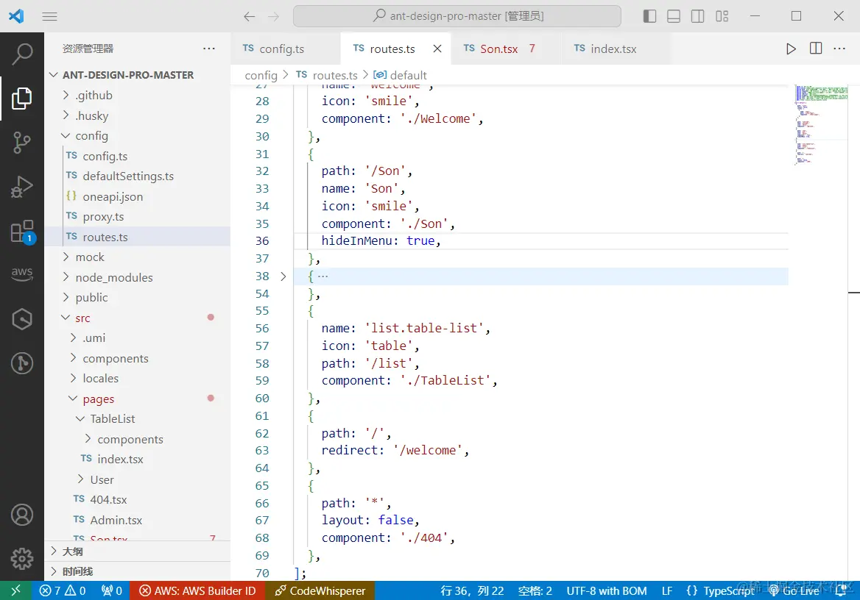Screen dimensions: 860x600
Task: Open Explorer panel more actions ellipsis
Action: 209,49
